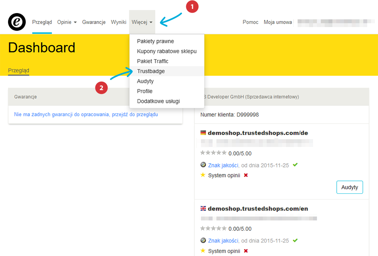Open the Pomoc help link

coord(250,22)
